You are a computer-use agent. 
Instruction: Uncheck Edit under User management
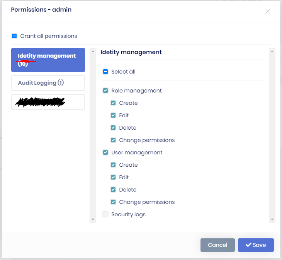pyautogui.click(x=113, y=177)
